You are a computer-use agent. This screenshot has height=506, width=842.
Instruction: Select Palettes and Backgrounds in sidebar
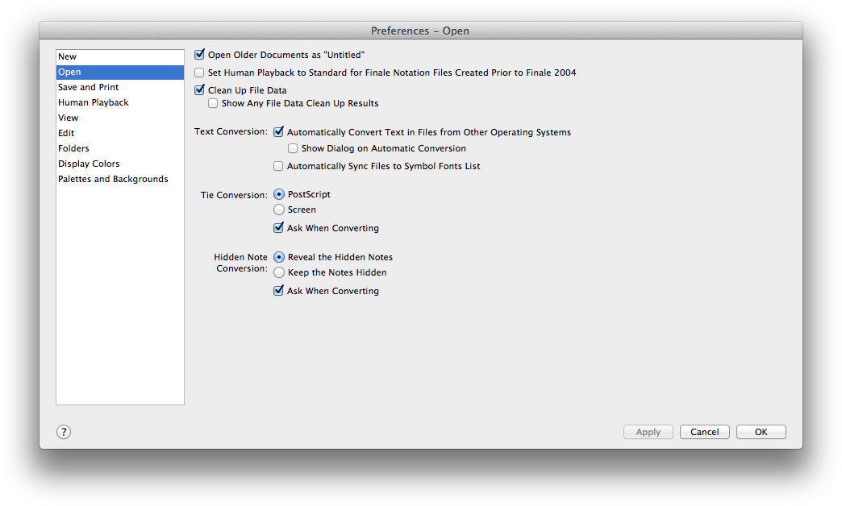pyautogui.click(x=113, y=178)
